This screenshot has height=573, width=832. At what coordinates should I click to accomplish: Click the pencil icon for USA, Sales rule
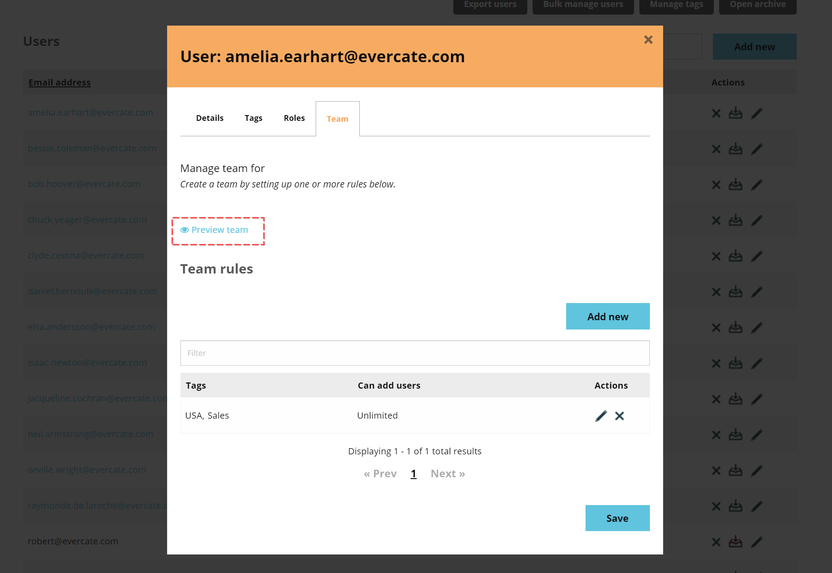point(601,416)
